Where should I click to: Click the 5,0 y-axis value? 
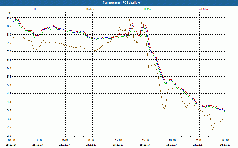click(10, 85)
